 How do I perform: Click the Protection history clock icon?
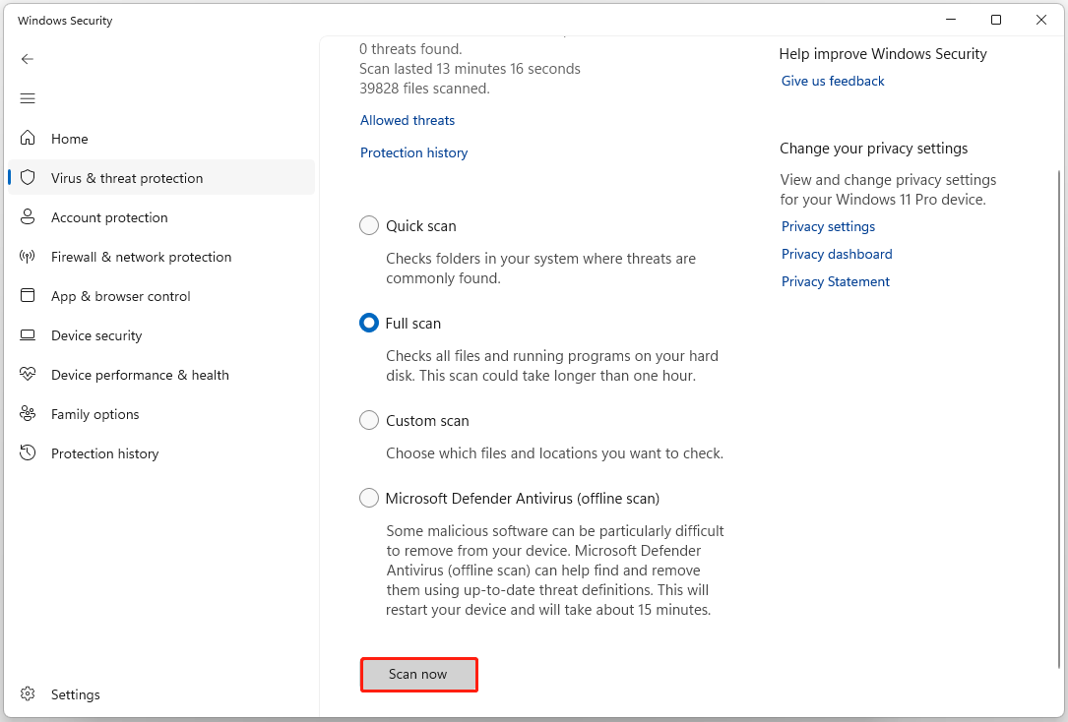[28, 452]
